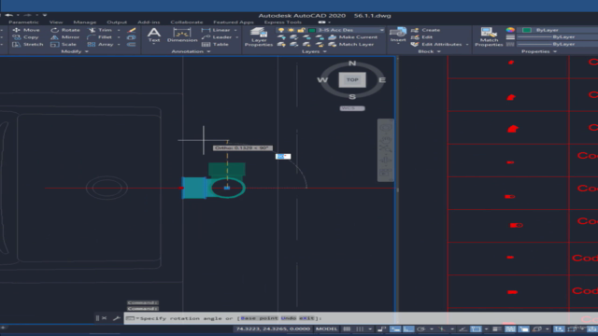
Task: Toggle the layer on/off lightbulb in layer dropdown
Action: click(x=281, y=30)
